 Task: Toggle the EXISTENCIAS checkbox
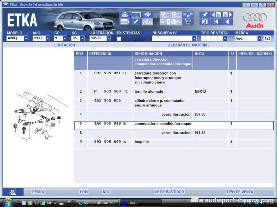(x=119, y=39)
